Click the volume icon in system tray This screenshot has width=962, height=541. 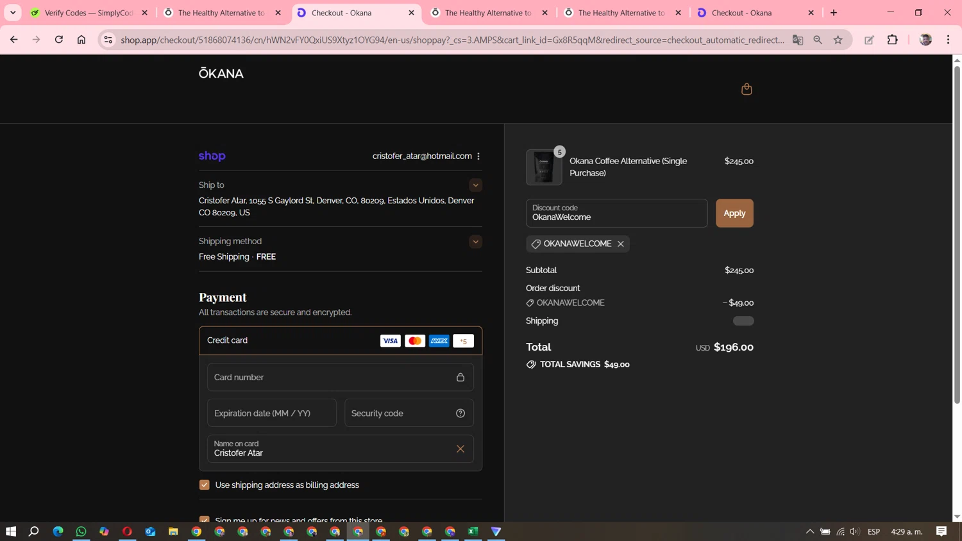[x=855, y=531]
